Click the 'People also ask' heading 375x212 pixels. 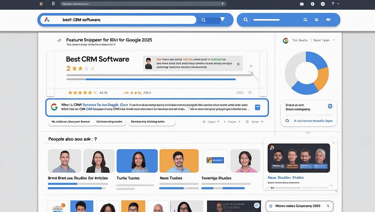point(73,139)
